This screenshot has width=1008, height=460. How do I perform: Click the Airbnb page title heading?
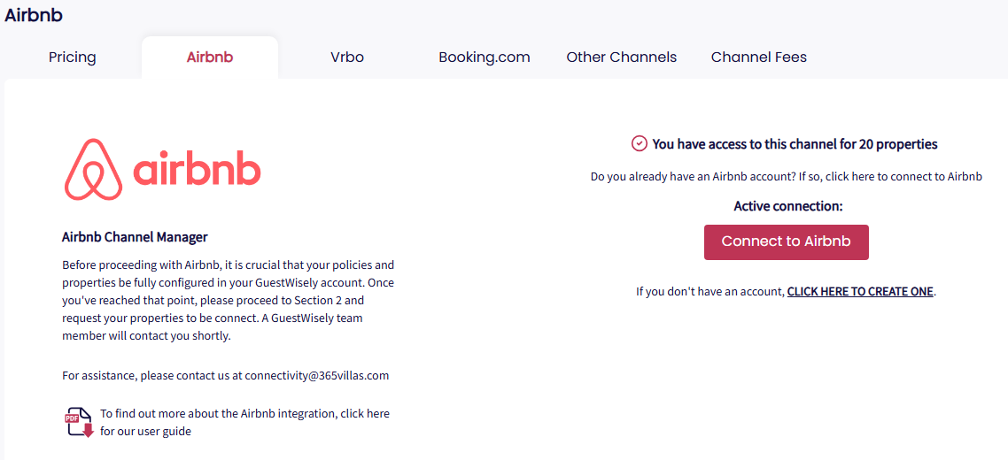[x=34, y=15]
